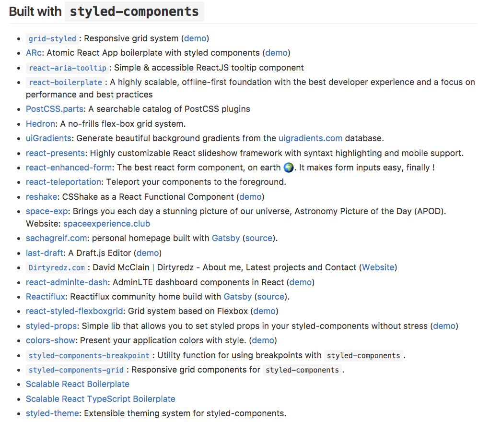Click the text 'Responsive grid system'
This screenshot has height=422, width=478.
pos(131,38)
